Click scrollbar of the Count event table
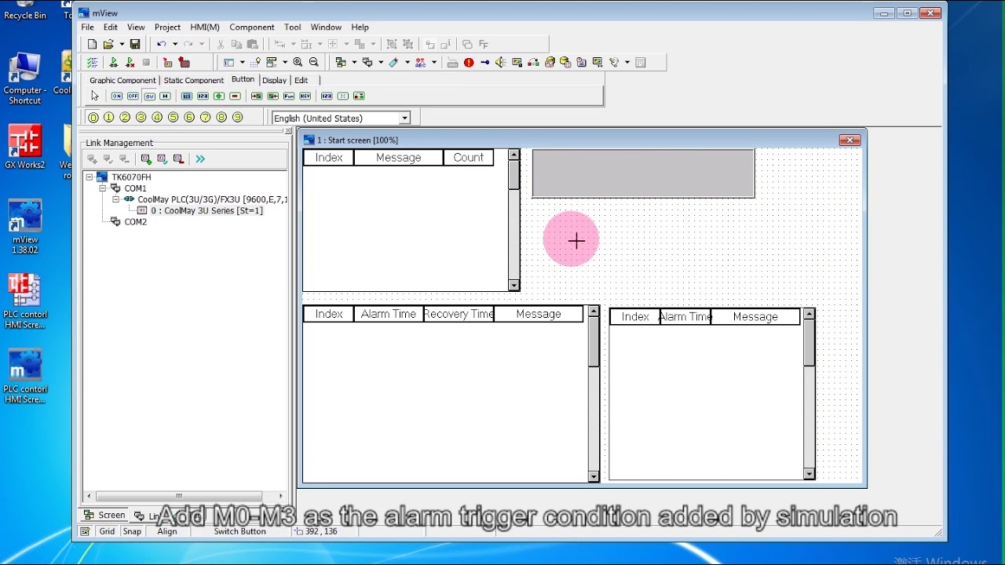 513,220
